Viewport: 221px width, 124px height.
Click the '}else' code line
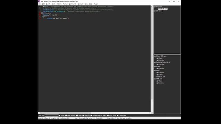point(45,17)
